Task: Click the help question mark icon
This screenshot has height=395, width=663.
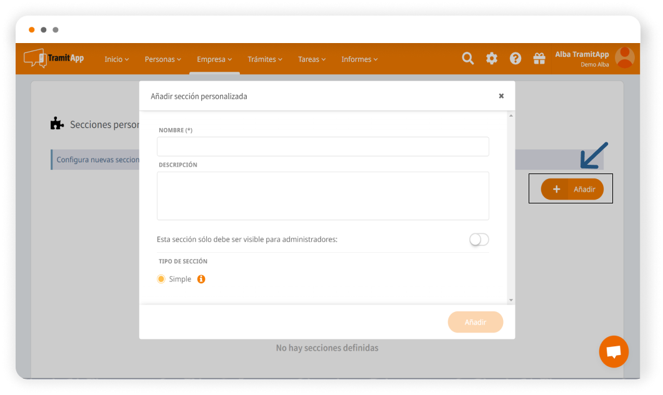Action: [516, 59]
